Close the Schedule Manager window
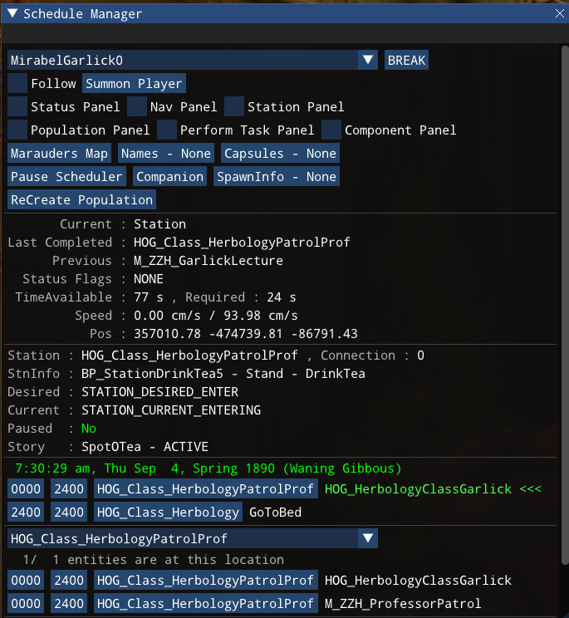The width and height of the screenshot is (569, 618). pos(559,13)
